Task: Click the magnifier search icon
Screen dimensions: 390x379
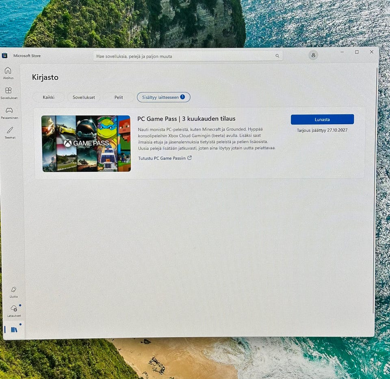Action: coord(277,56)
